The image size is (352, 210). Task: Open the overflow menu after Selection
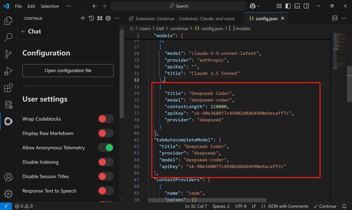tap(68, 6)
